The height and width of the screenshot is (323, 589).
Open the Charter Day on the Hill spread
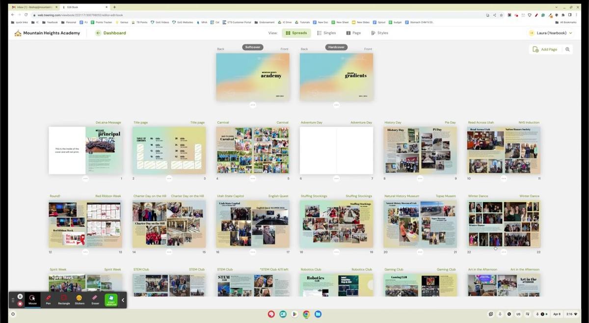pos(169,224)
